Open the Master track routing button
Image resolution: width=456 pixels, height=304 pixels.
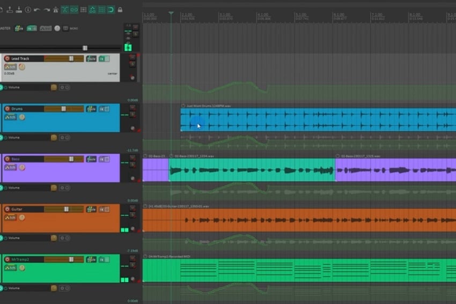tap(19, 28)
